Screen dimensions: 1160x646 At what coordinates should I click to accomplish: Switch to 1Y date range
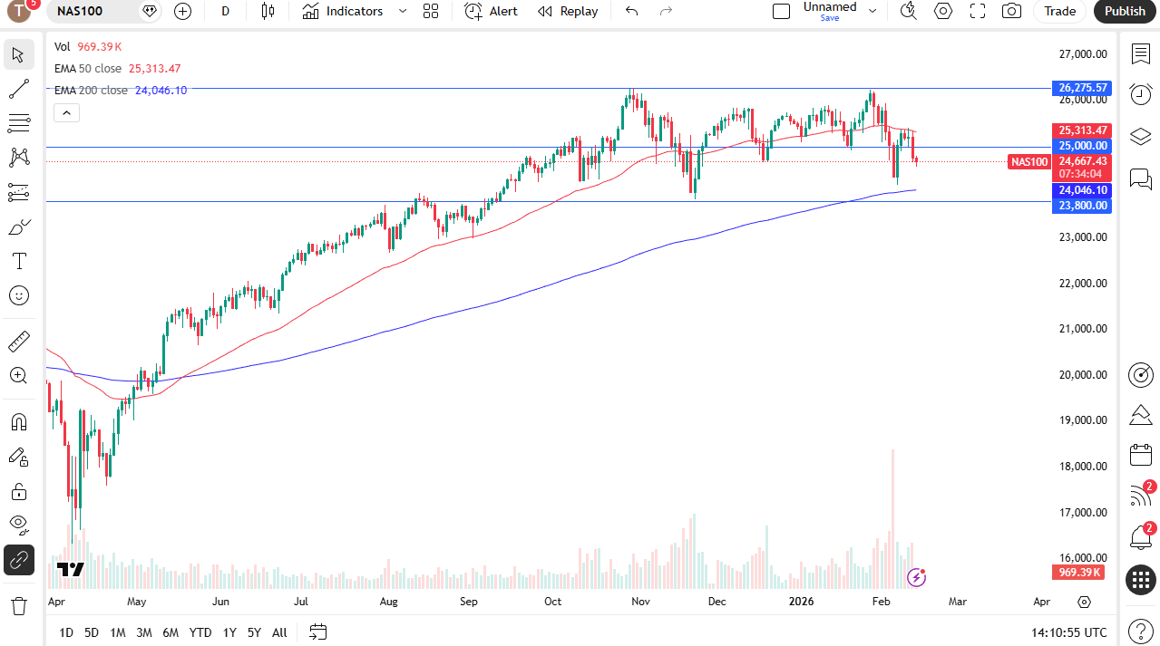click(229, 632)
